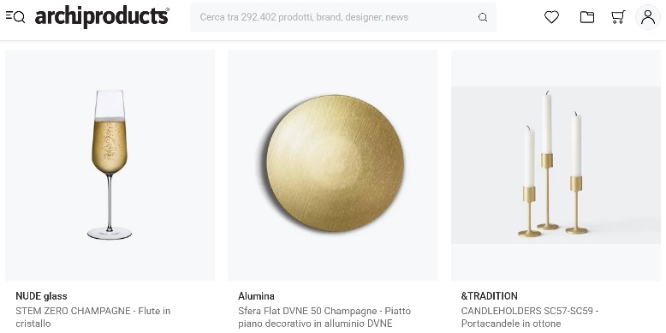666x333 pixels.
Task: Open the brass candleholders product image
Action: pos(556,165)
